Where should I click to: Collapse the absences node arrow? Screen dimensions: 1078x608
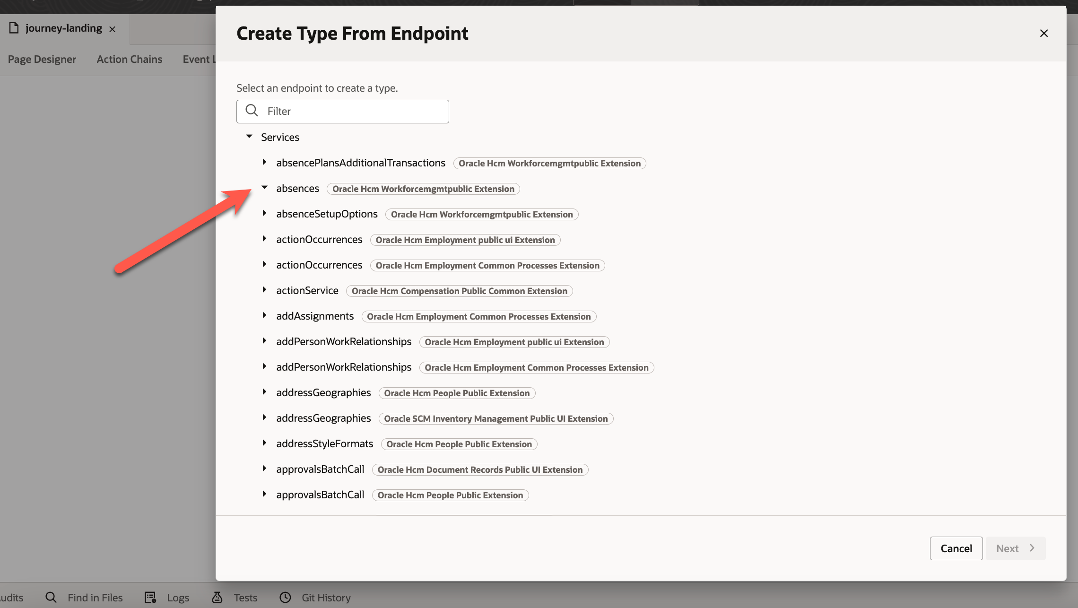[264, 188]
